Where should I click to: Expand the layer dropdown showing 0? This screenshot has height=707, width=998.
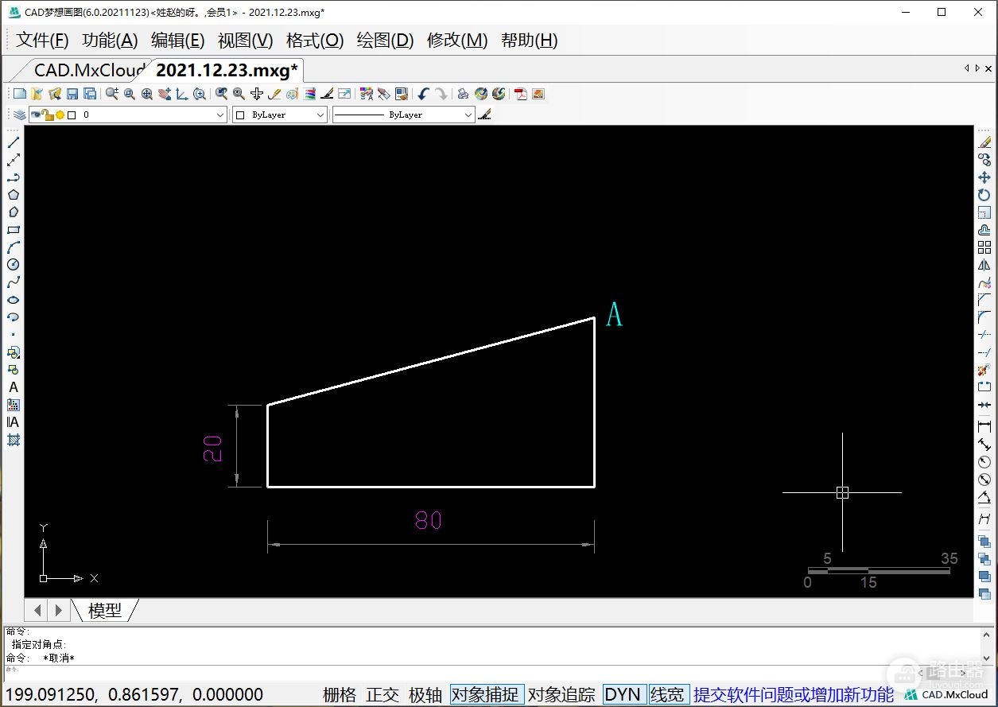tap(220, 115)
